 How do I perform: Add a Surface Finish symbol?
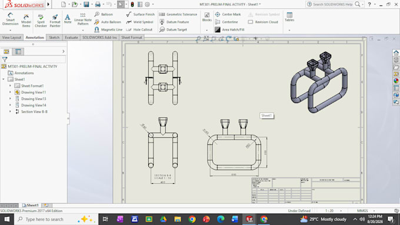pos(141,14)
